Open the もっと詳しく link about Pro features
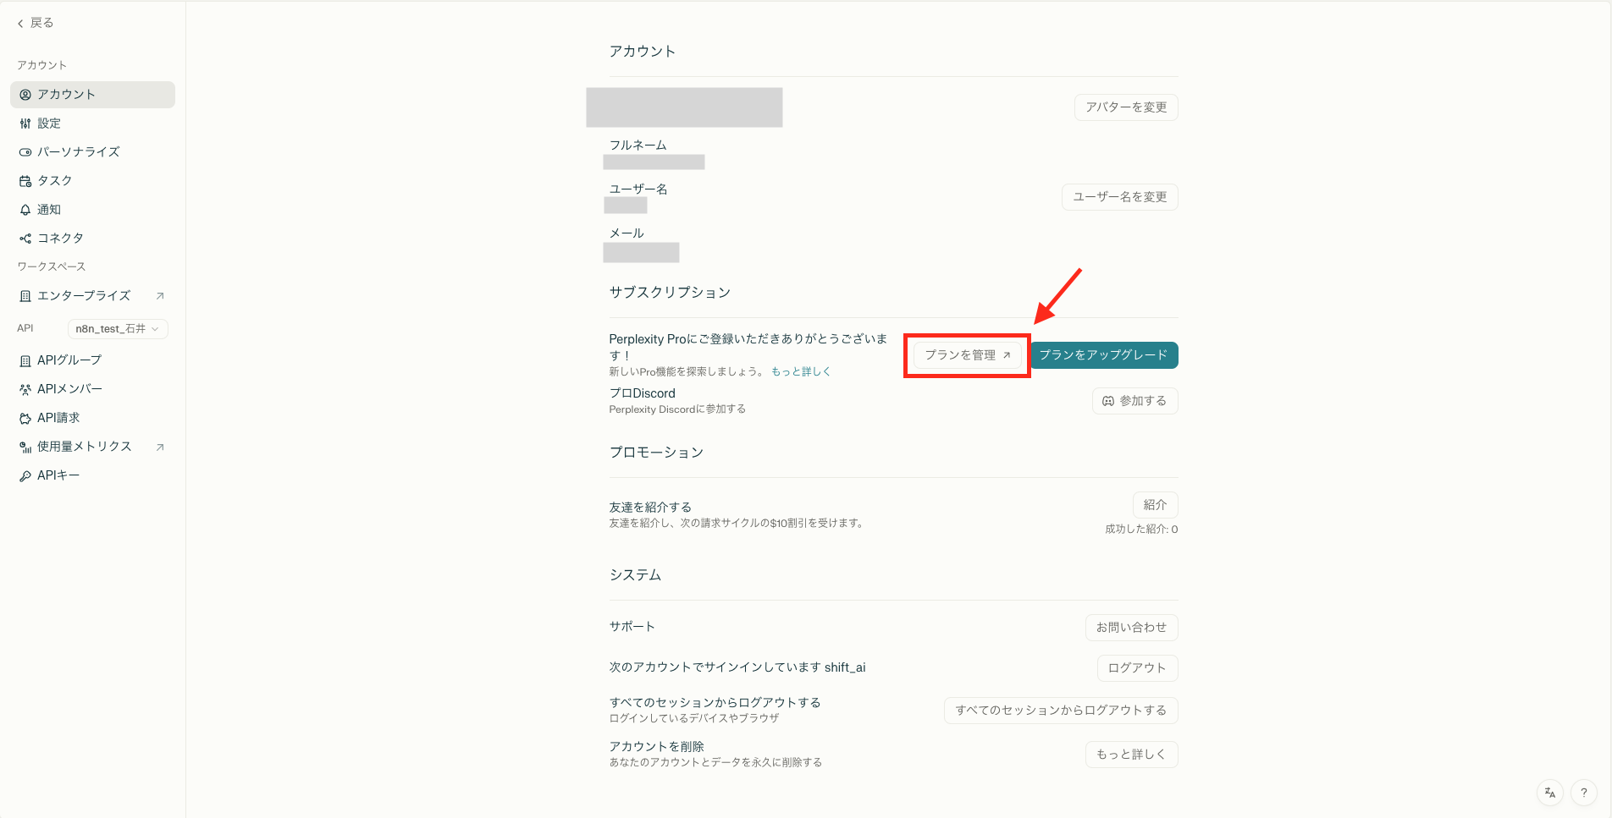 tap(800, 371)
